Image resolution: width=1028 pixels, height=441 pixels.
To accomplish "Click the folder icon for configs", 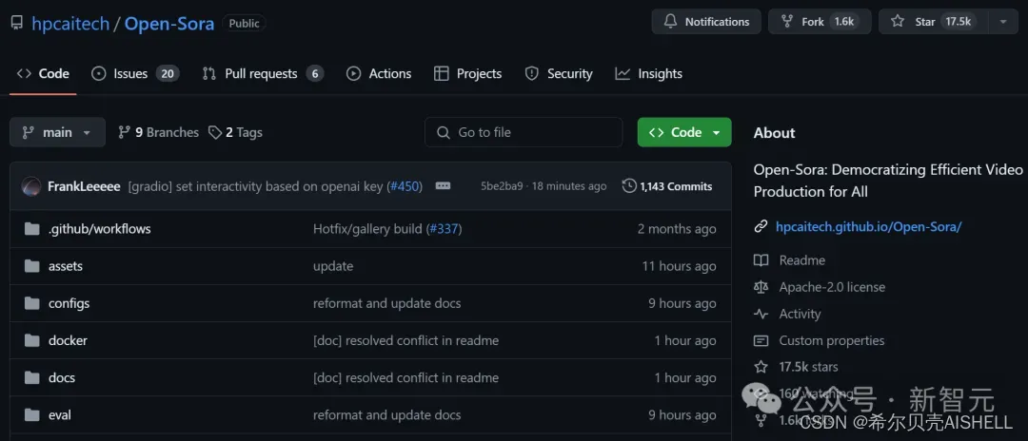I will tap(31, 303).
